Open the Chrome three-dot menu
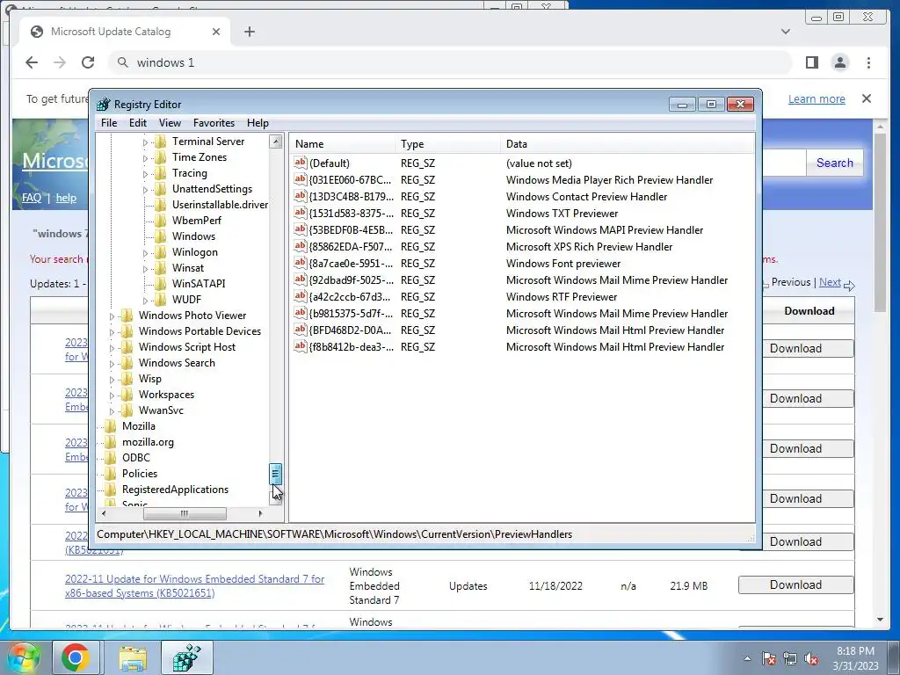Viewport: 900px width, 675px height. [x=868, y=62]
